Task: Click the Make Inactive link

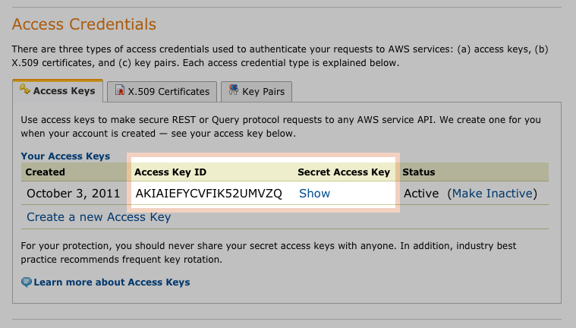Action: 493,194
